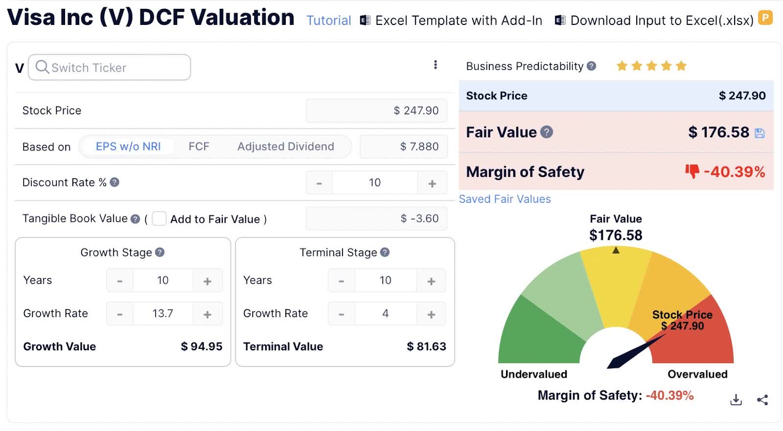
Task: Decrease the Growth Stage years value
Action: point(120,281)
